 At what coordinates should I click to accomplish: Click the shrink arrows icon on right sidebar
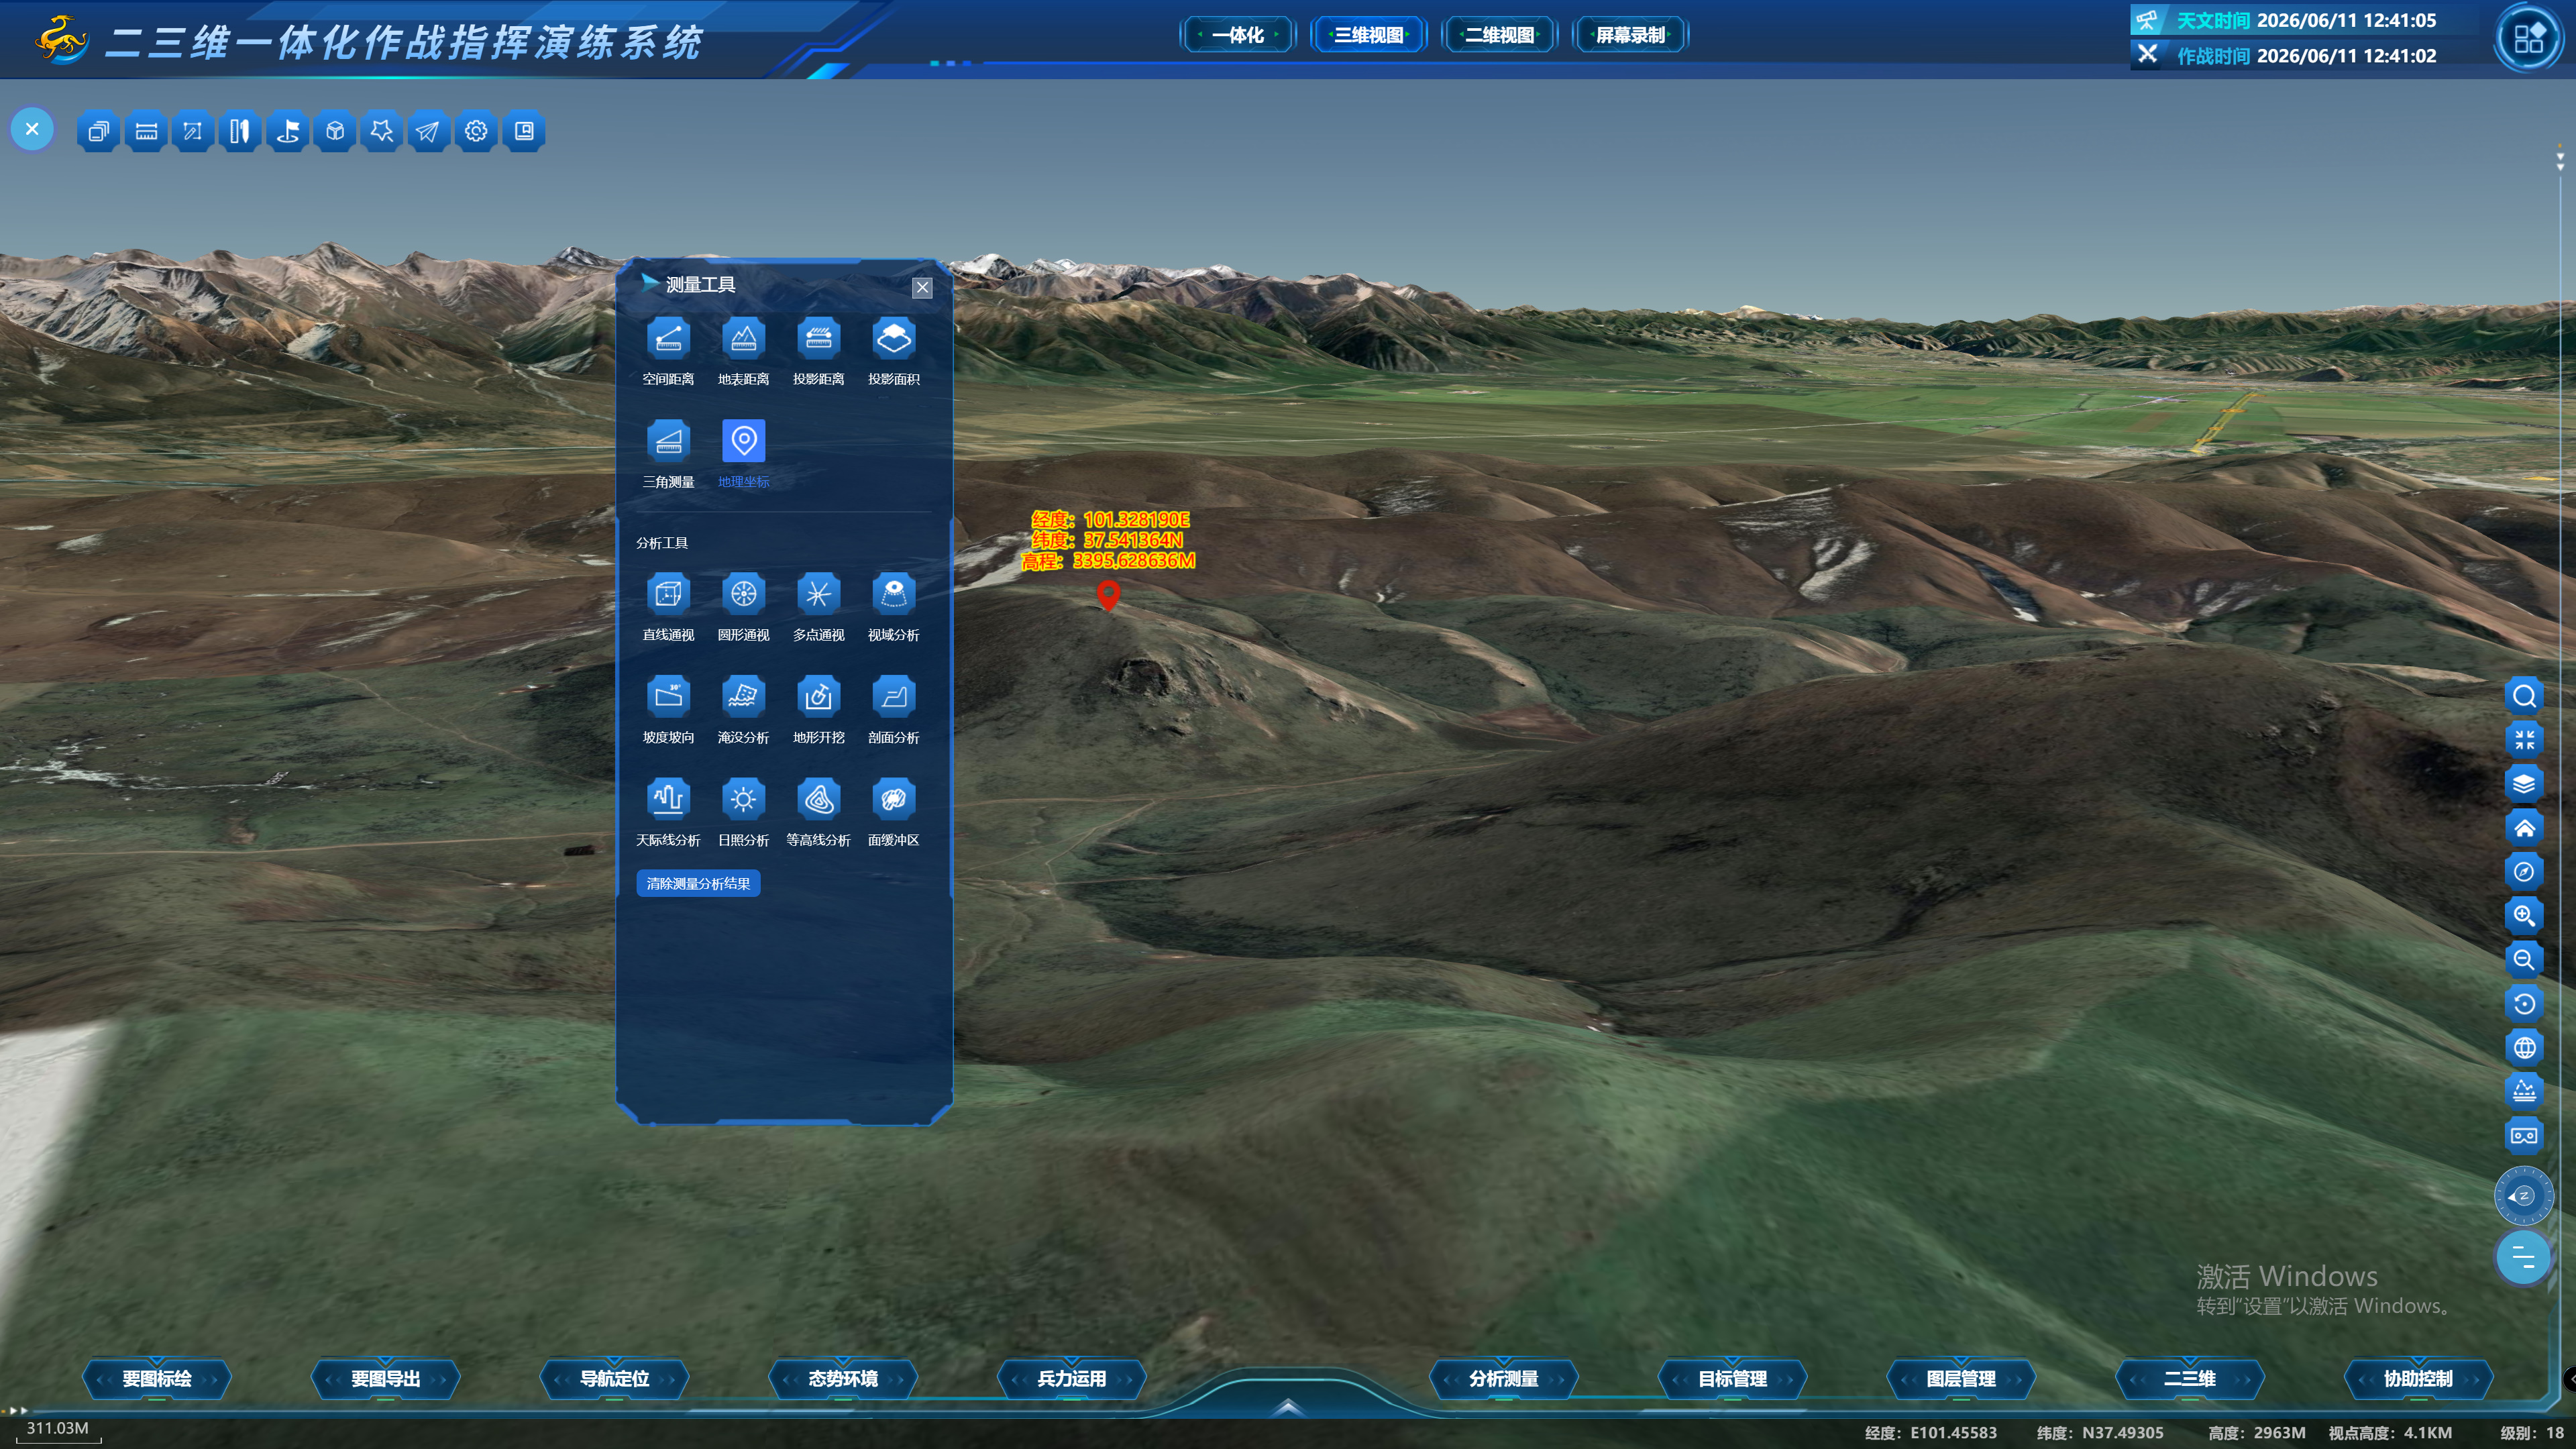point(2524,740)
